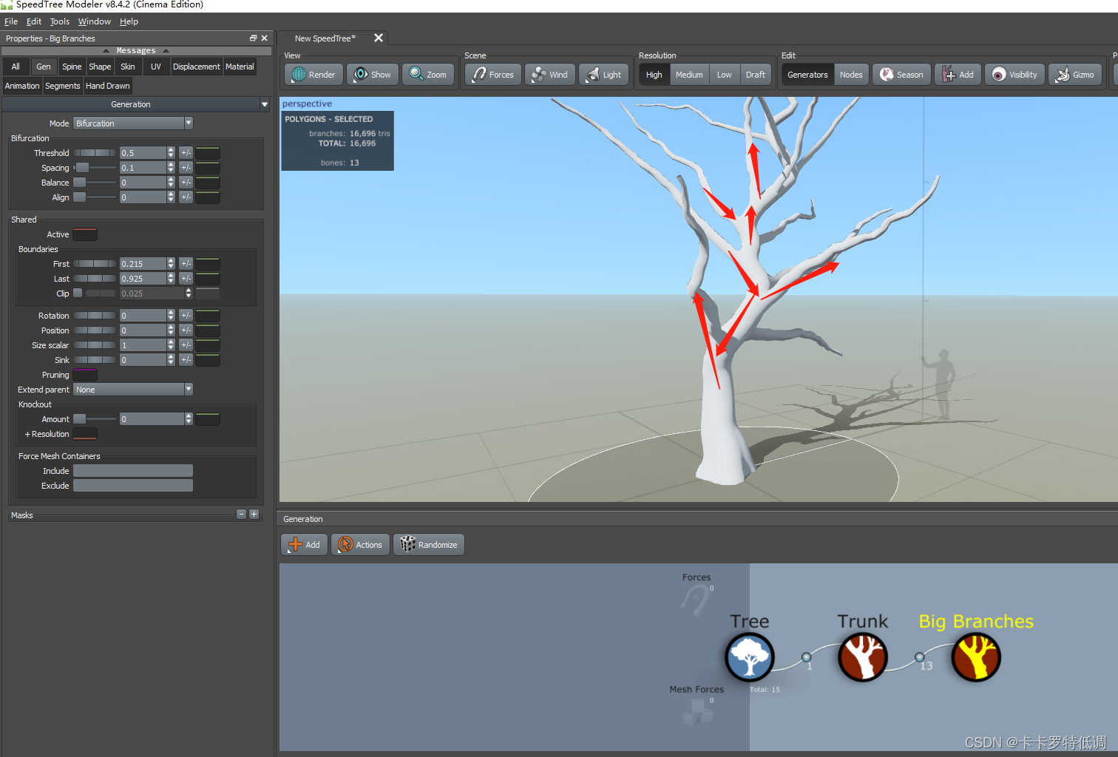Click the Mesh Forces node icon
Viewport: 1118px width, 757px height.
(x=697, y=711)
